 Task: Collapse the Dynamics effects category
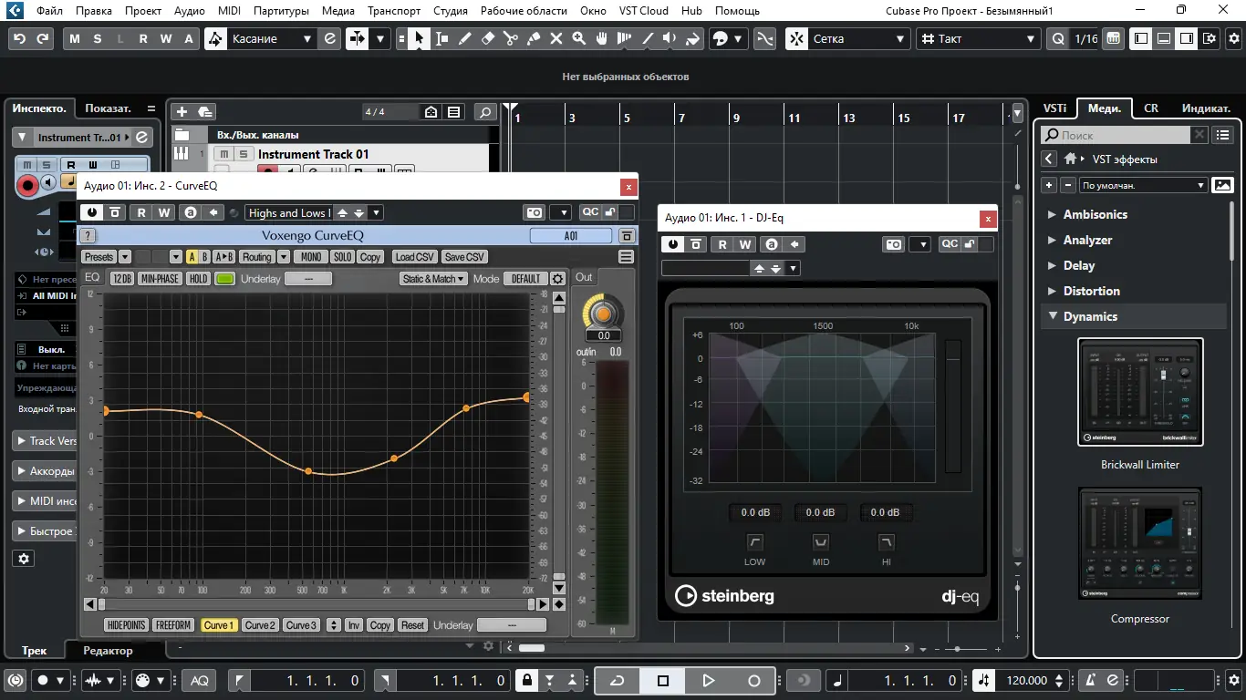[1052, 317]
